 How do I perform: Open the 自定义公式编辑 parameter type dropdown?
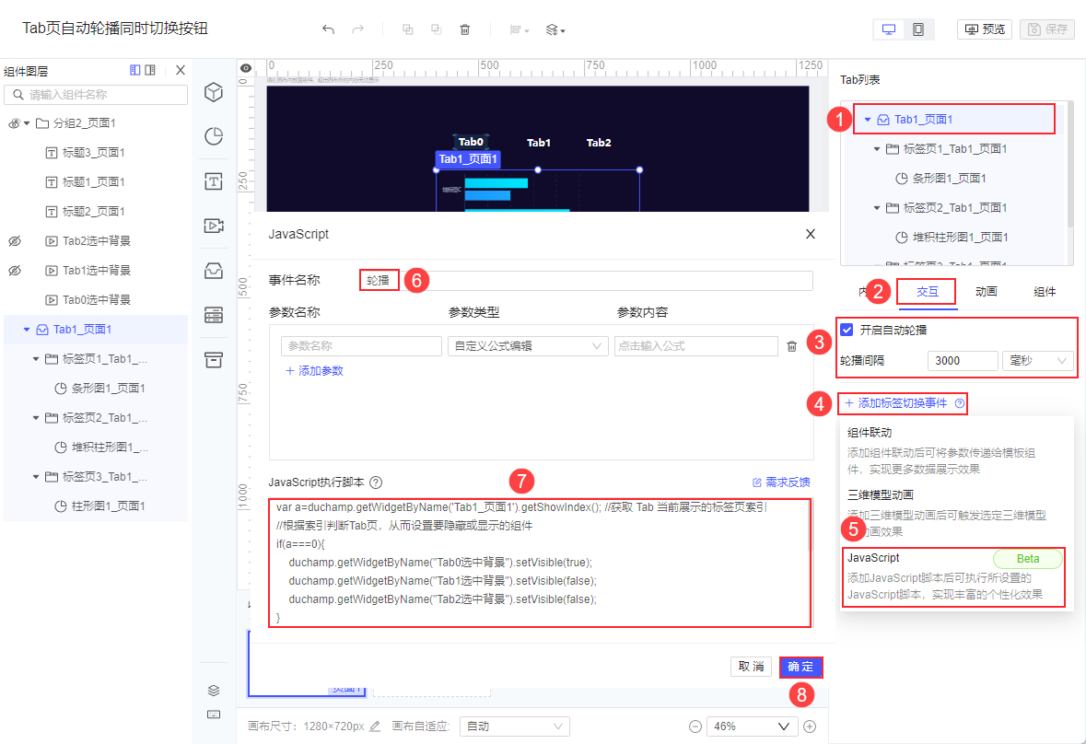tap(528, 346)
